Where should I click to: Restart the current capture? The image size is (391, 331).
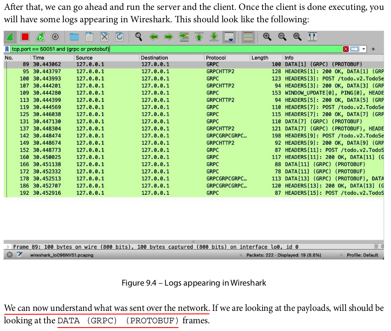(40, 37)
